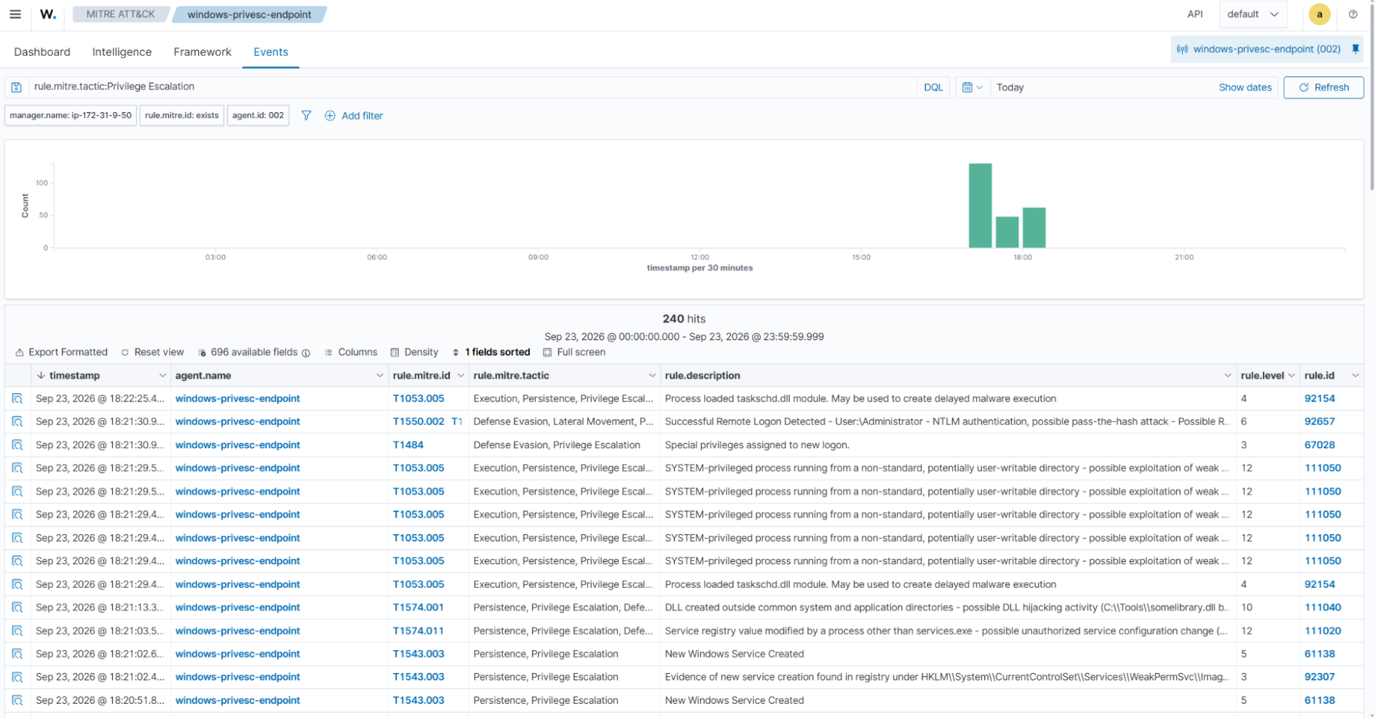Open the default tenant dropdown
Image resolution: width=1375 pixels, height=719 pixels.
(x=1253, y=14)
